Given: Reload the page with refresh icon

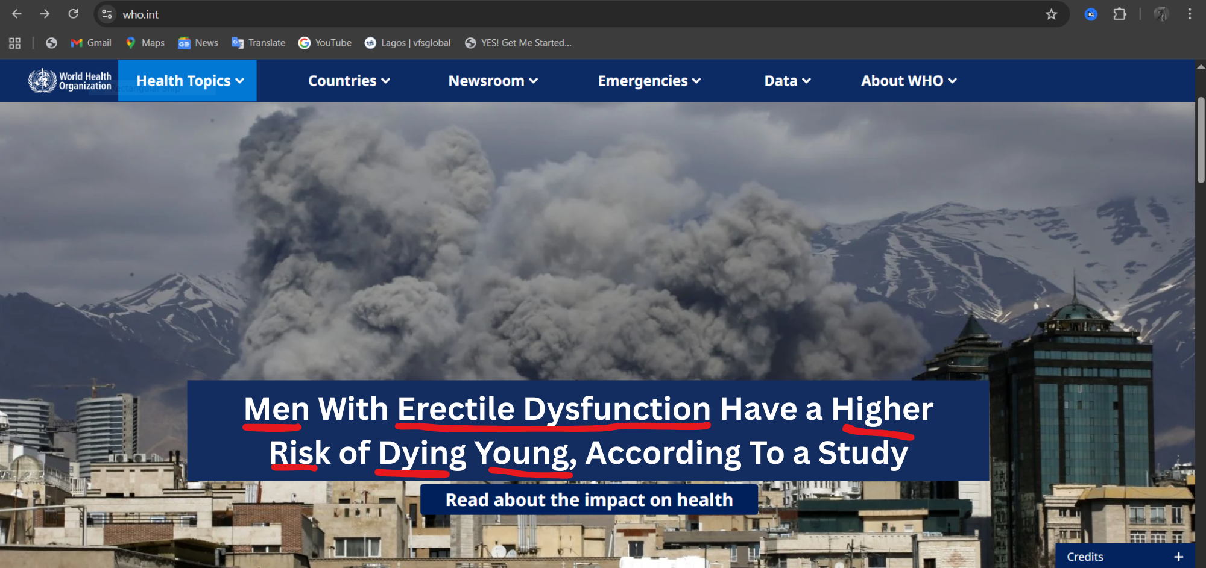Looking at the screenshot, I should pyautogui.click(x=73, y=14).
